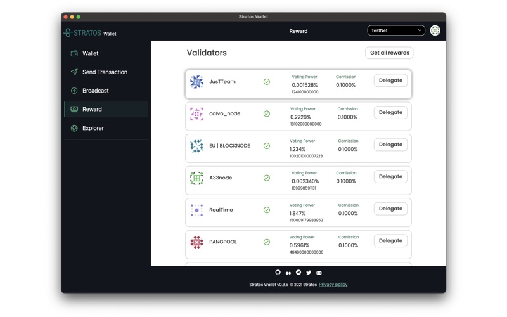This screenshot has height=317, width=507.
Task: Click the 0.2229% voting power value
Action: coord(300,117)
